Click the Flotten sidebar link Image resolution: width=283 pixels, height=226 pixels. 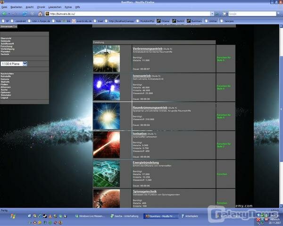(4, 84)
